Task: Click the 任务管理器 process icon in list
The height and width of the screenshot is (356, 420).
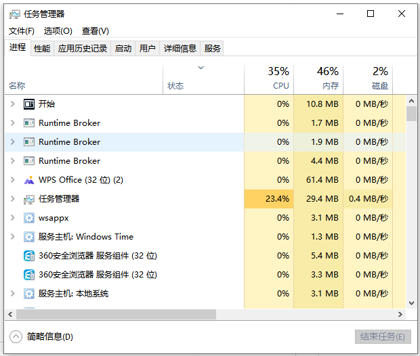Action: pyautogui.click(x=29, y=199)
